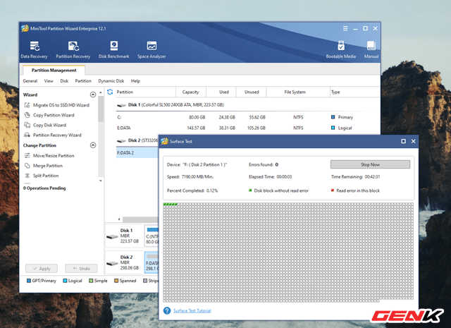Click the 80.00 GB capacity cell
451x328 pixels.
pyautogui.click(x=197, y=117)
